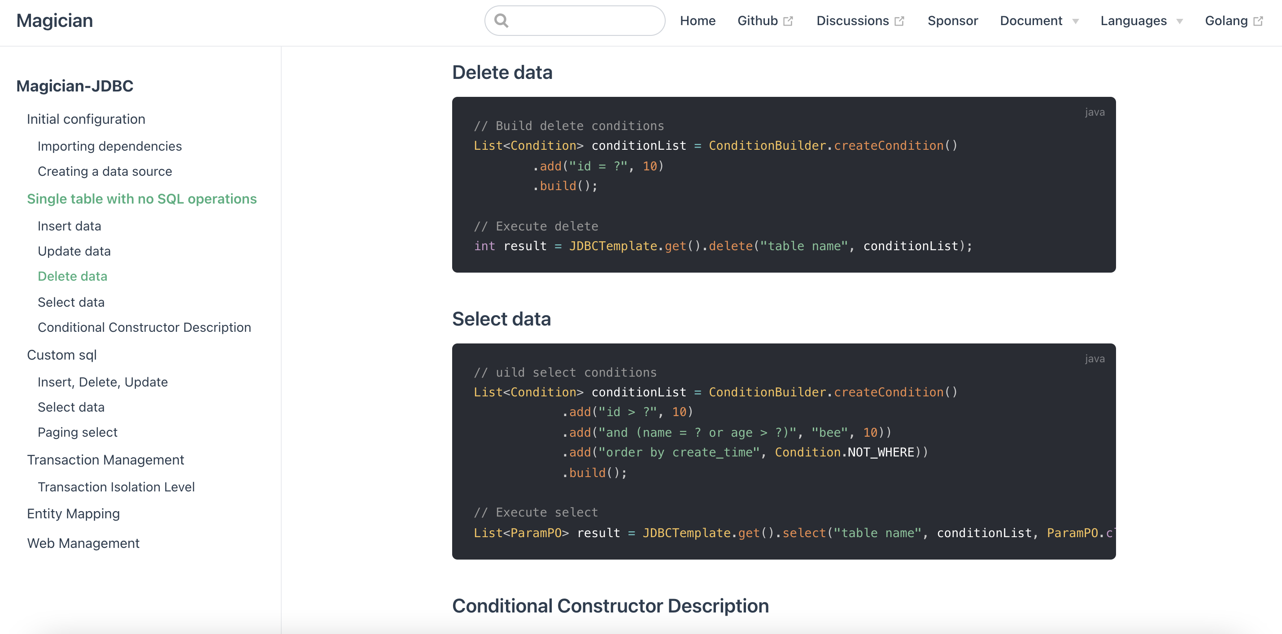
Task: Open the Custom sql sidebar section
Action: [62, 355]
